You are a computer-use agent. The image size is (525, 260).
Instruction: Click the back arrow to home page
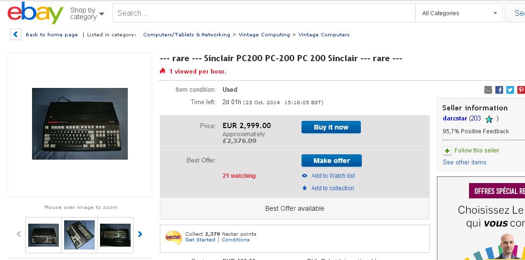click(x=16, y=34)
